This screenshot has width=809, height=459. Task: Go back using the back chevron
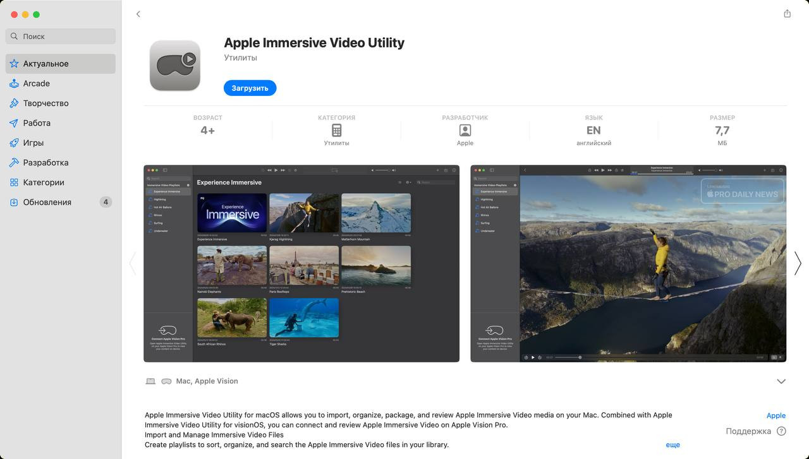[138, 14]
